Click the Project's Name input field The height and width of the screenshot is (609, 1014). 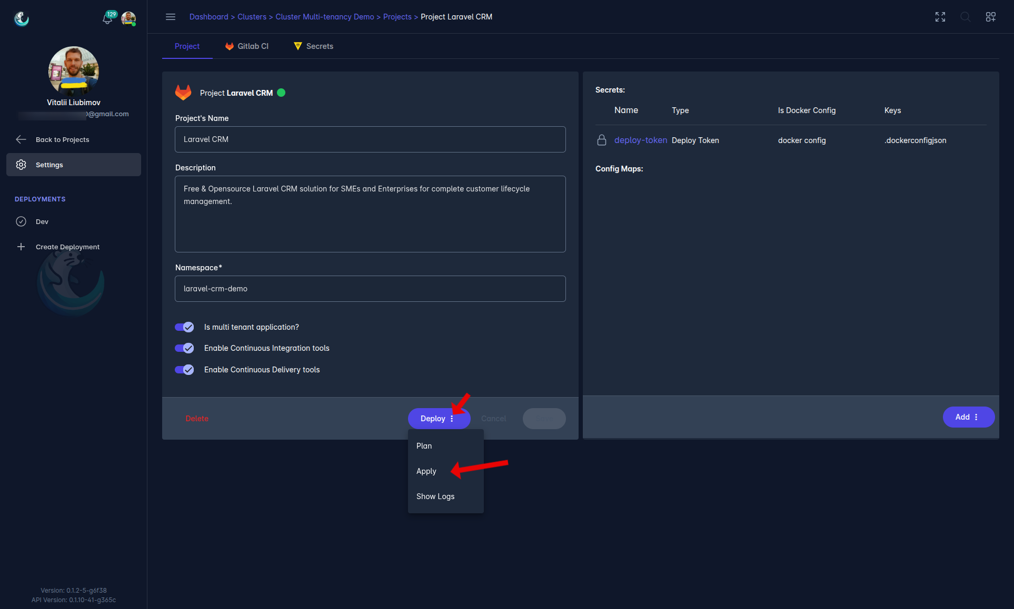coord(370,139)
